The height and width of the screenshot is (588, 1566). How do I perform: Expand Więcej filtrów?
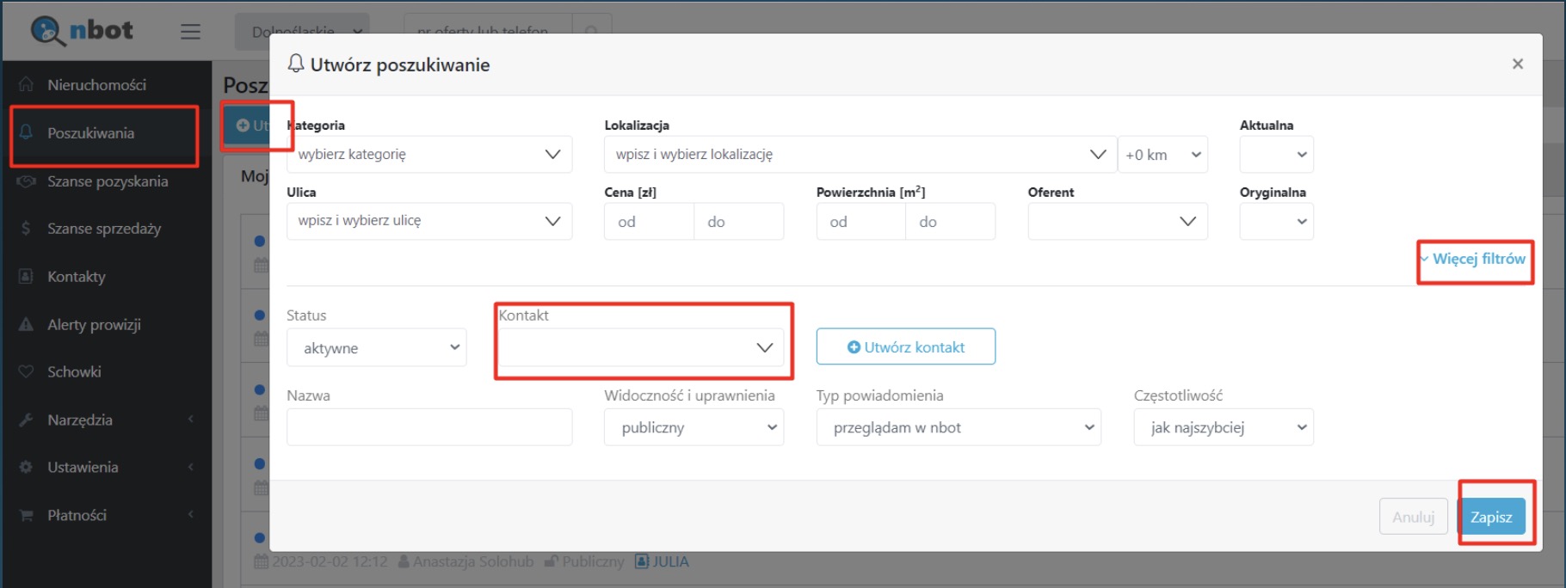[1473, 259]
